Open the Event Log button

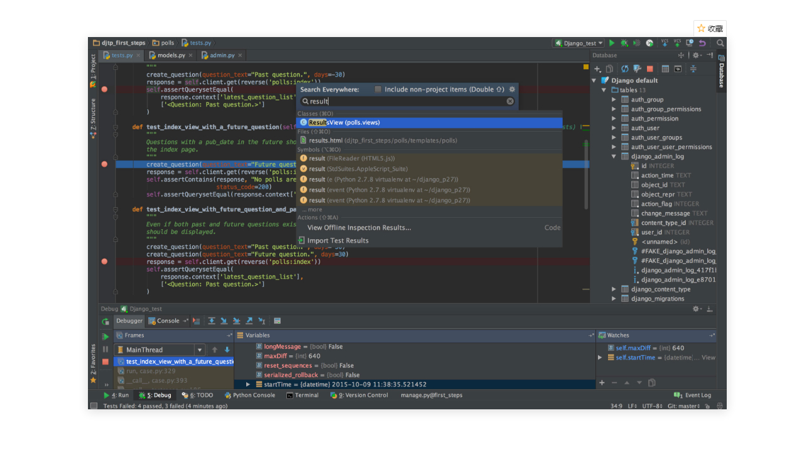pos(693,395)
